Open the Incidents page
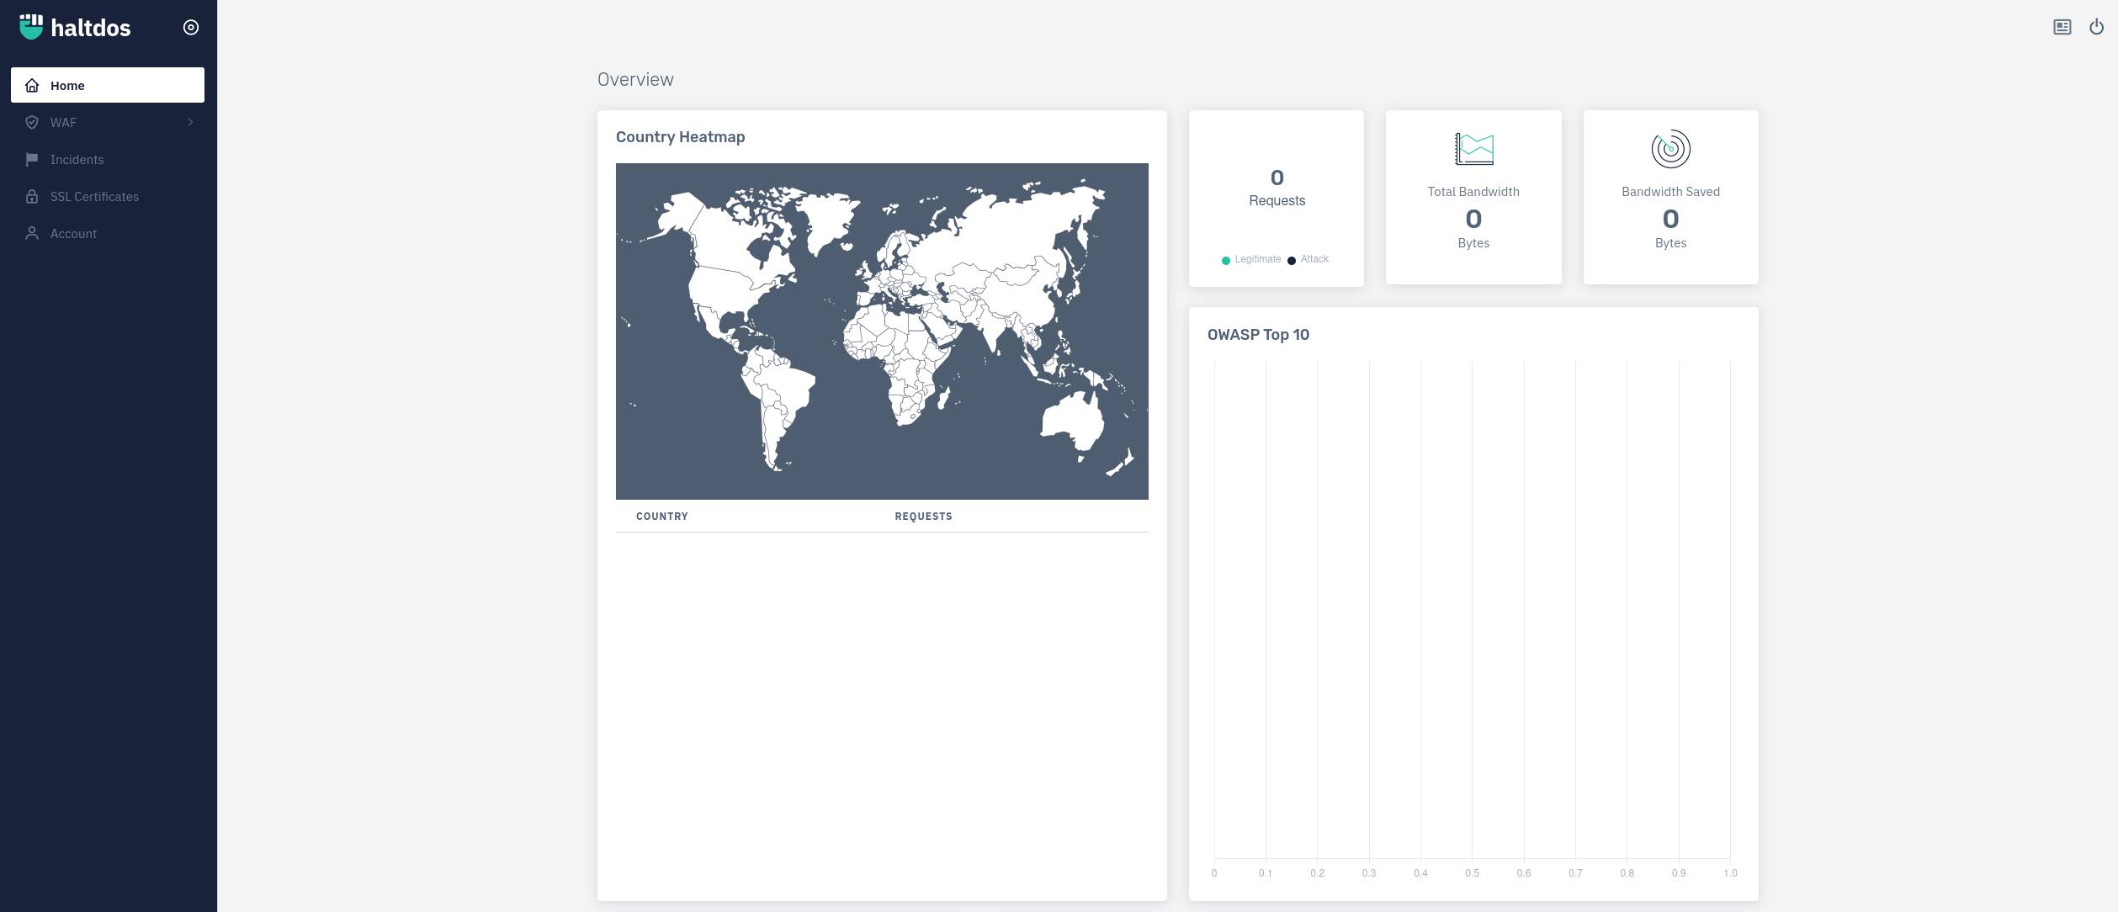The image size is (2118, 912). 77,160
